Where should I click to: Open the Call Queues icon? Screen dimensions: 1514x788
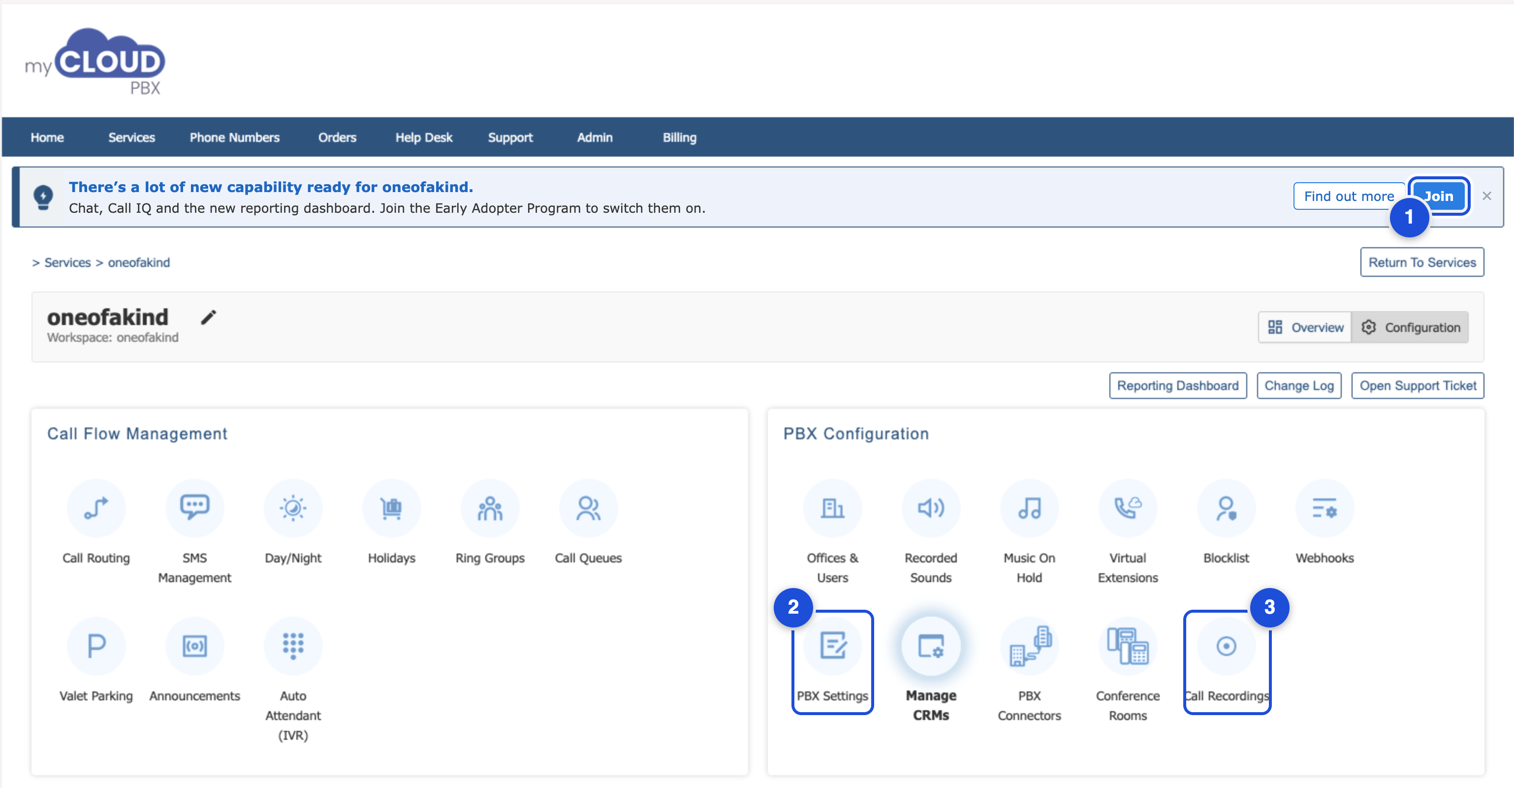click(588, 508)
